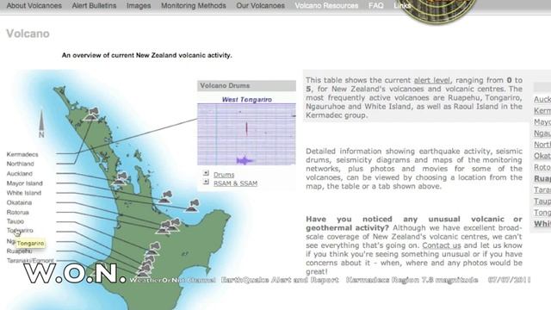Click the Volcano Drums panel header
This screenshot has width=551, height=310.
[246, 86]
